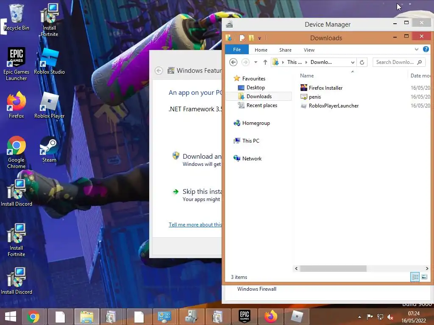Viewport: 434px width, 325px height.
Task: Open Control Panel taskbar button
Action: [x=165, y=317]
